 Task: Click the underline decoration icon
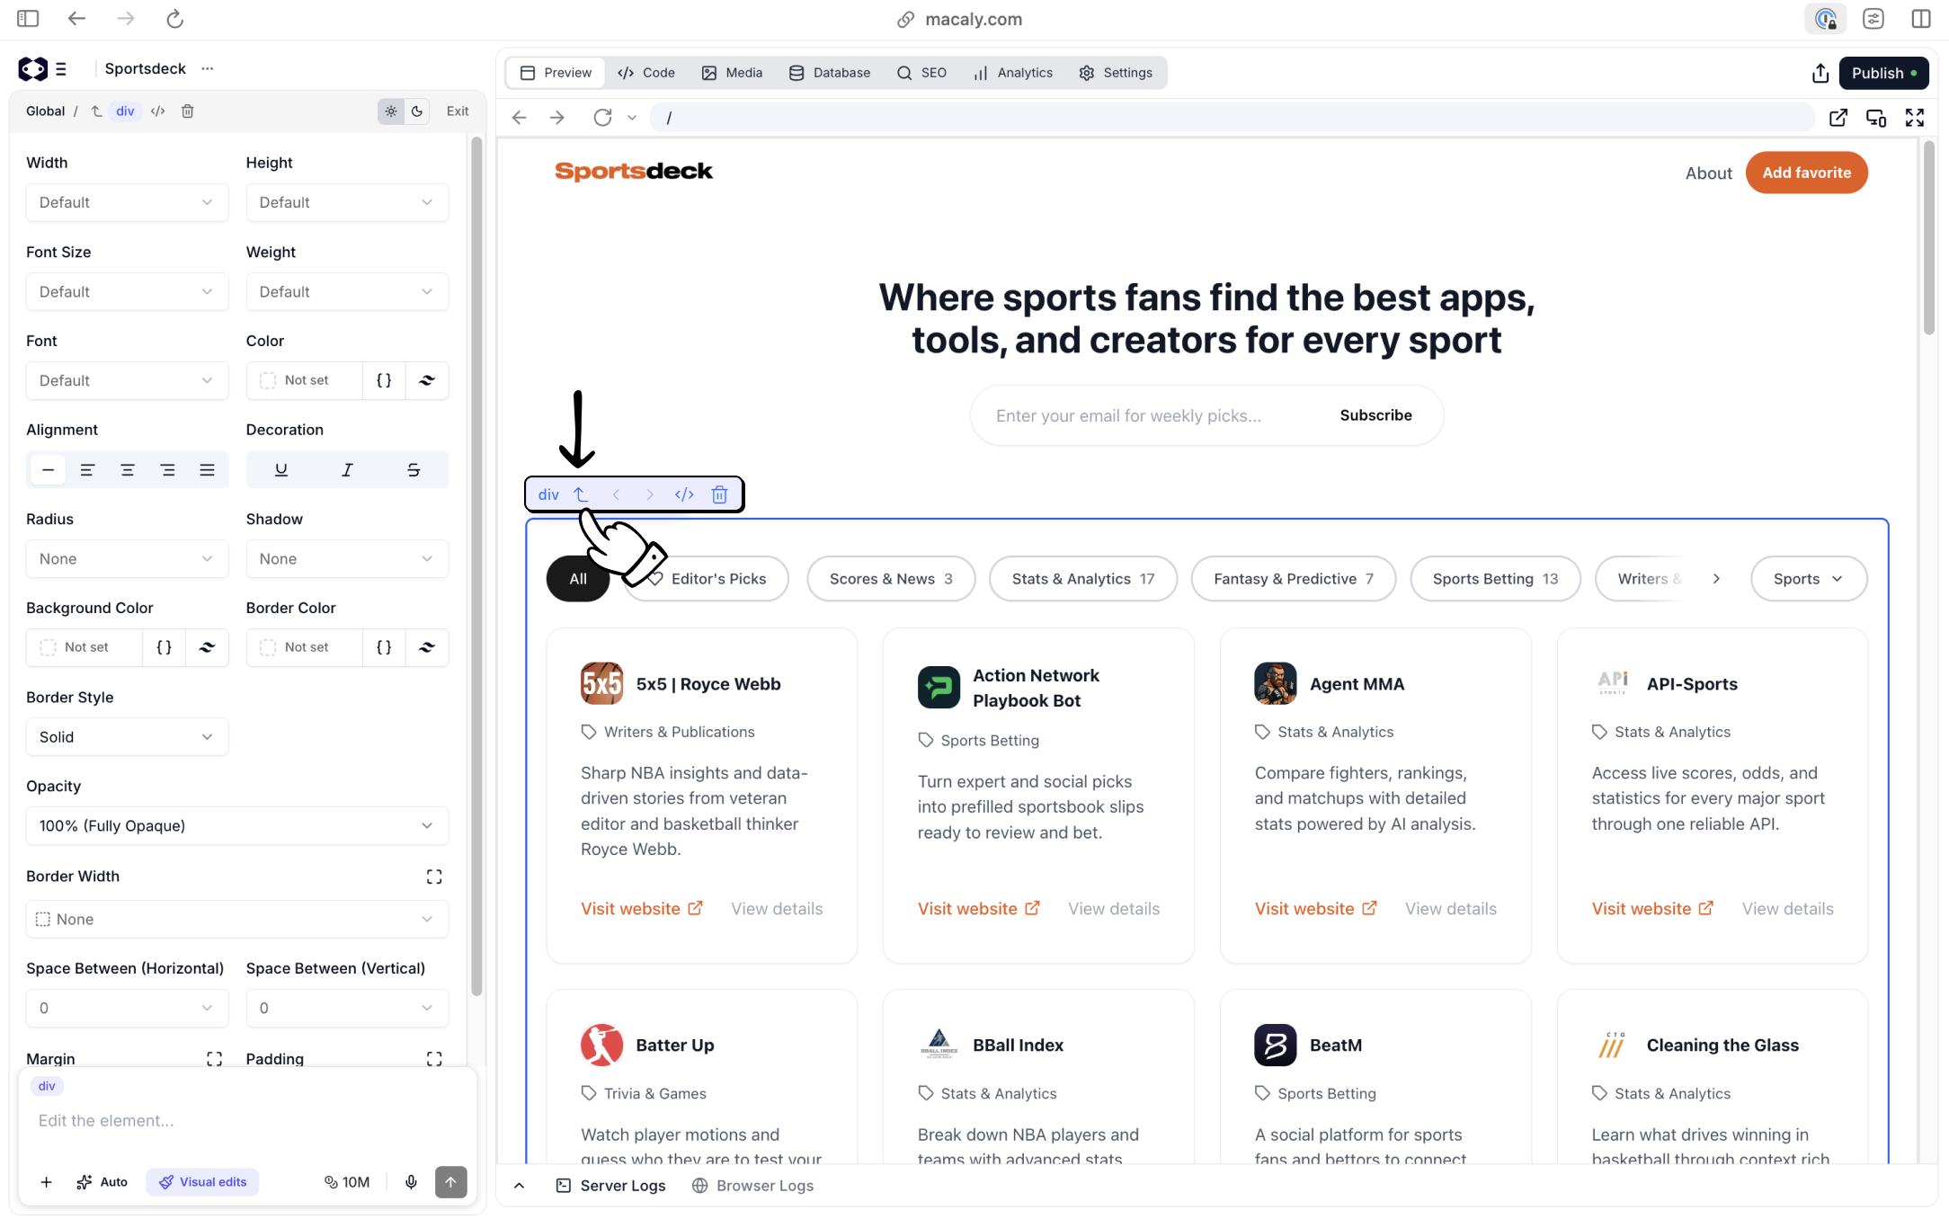(x=281, y=469)
